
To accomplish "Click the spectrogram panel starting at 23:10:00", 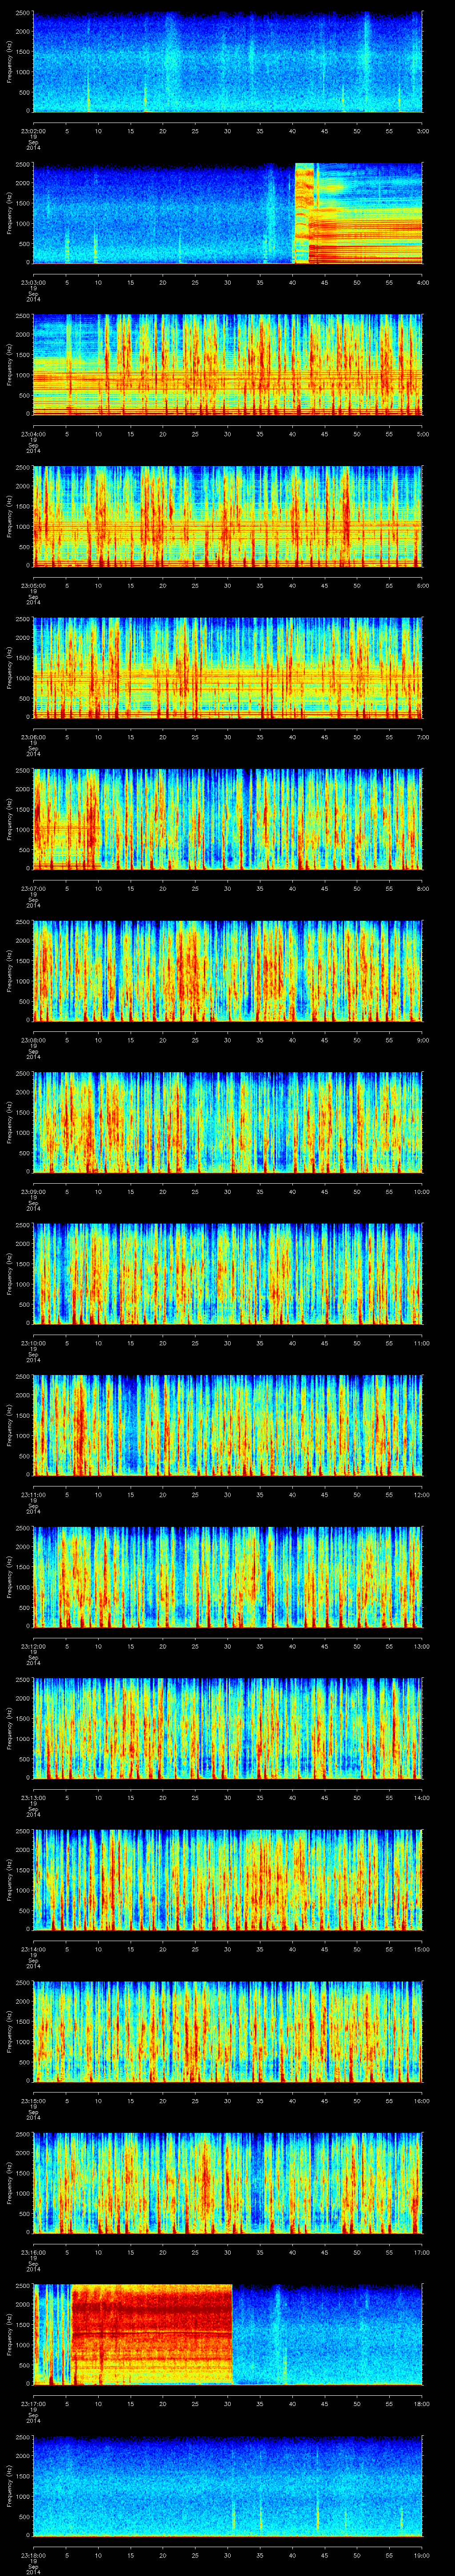I will (227, 1273).
